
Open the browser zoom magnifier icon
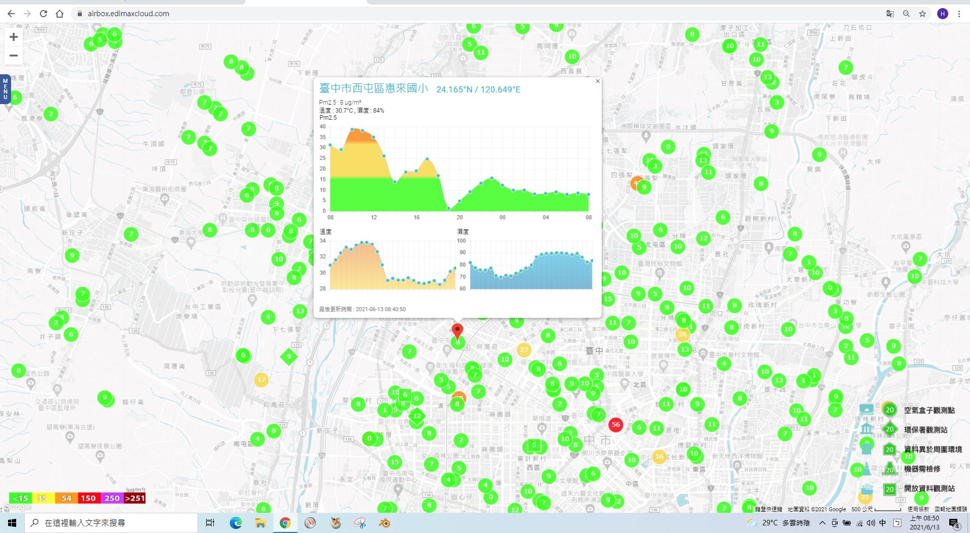coord(906,14)
